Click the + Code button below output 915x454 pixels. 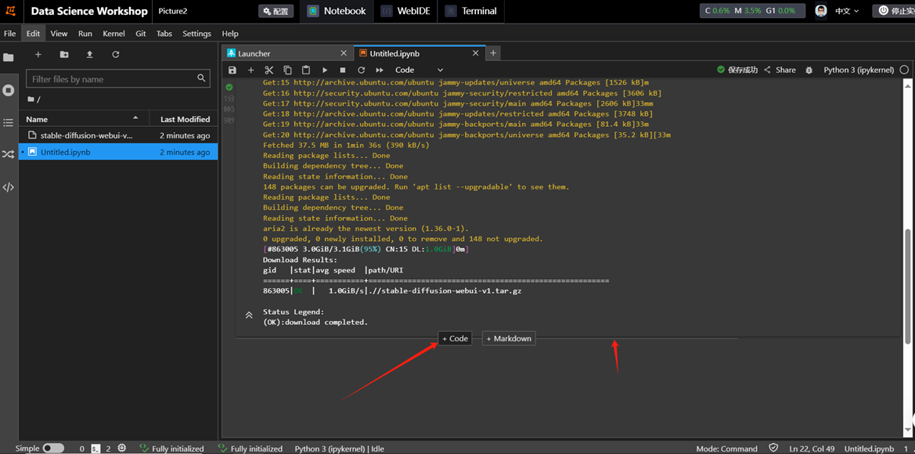pyautogui.click(x=455, y=338)
